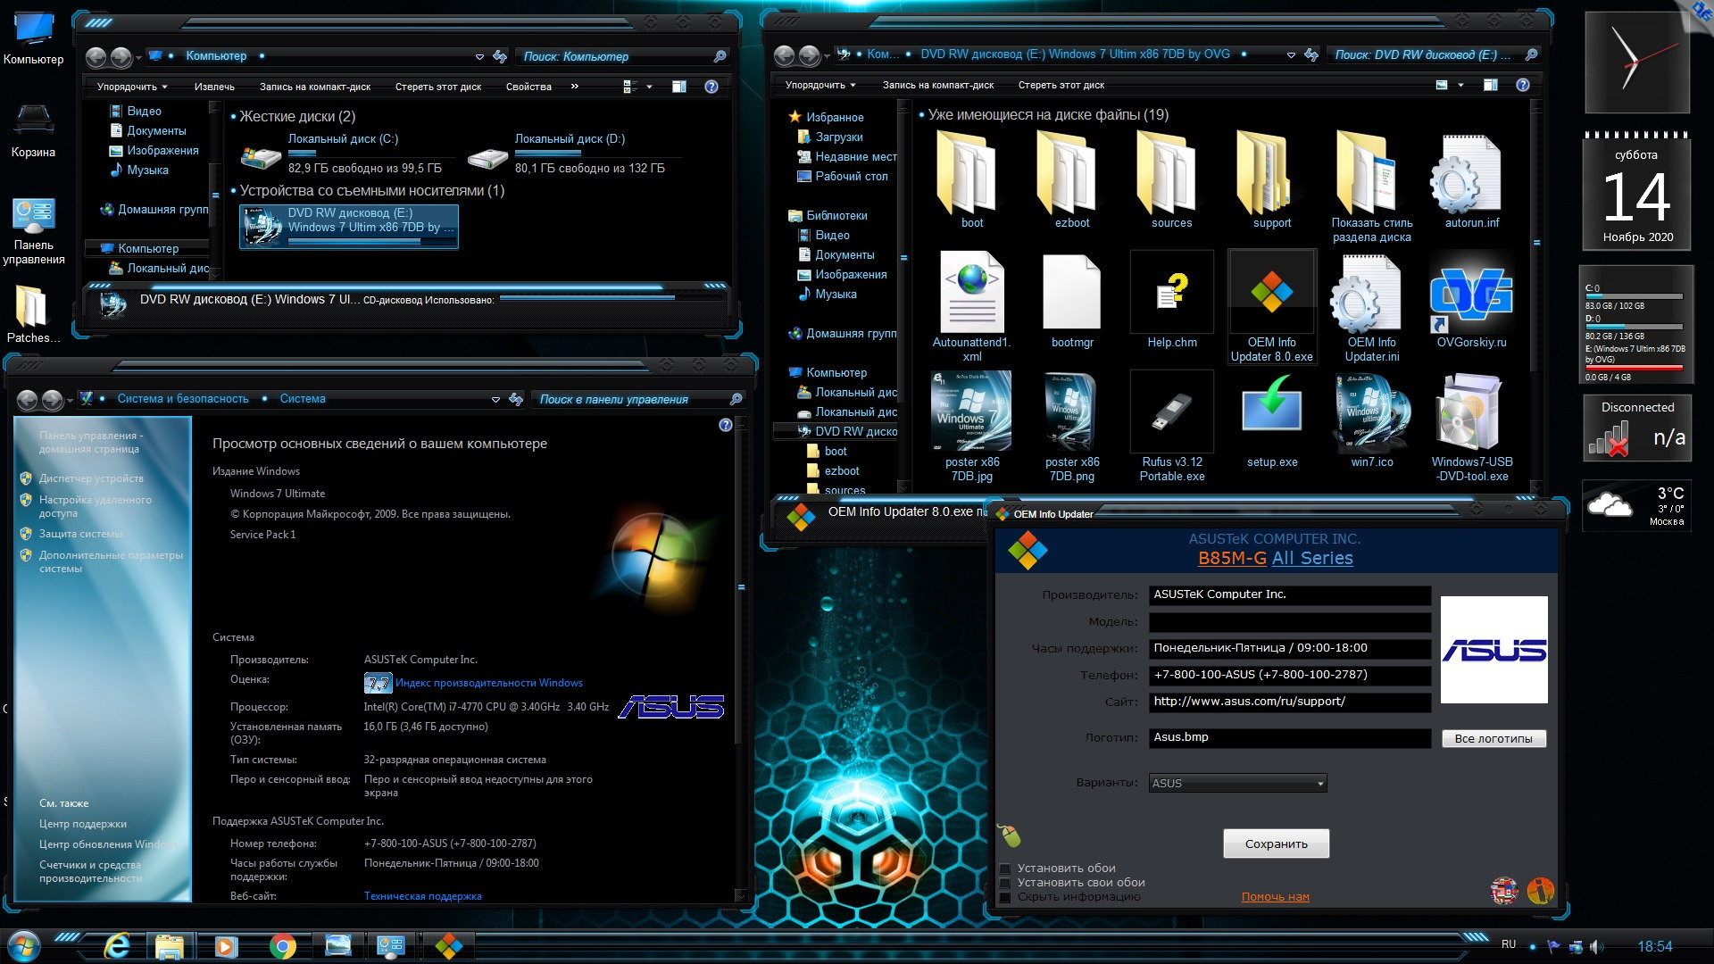Screen dimensions: 1714x964
Task: Select the ASUS support website field
Action: [1286, 702]
